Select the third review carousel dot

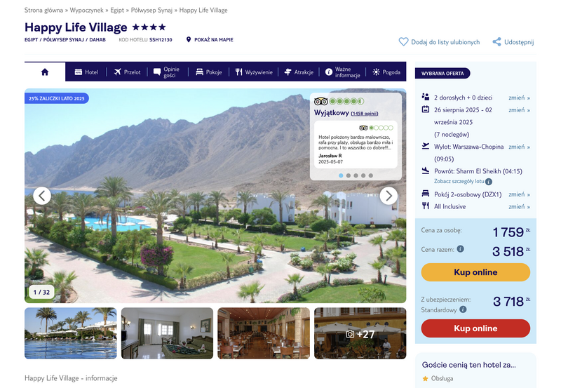point(356,175)
